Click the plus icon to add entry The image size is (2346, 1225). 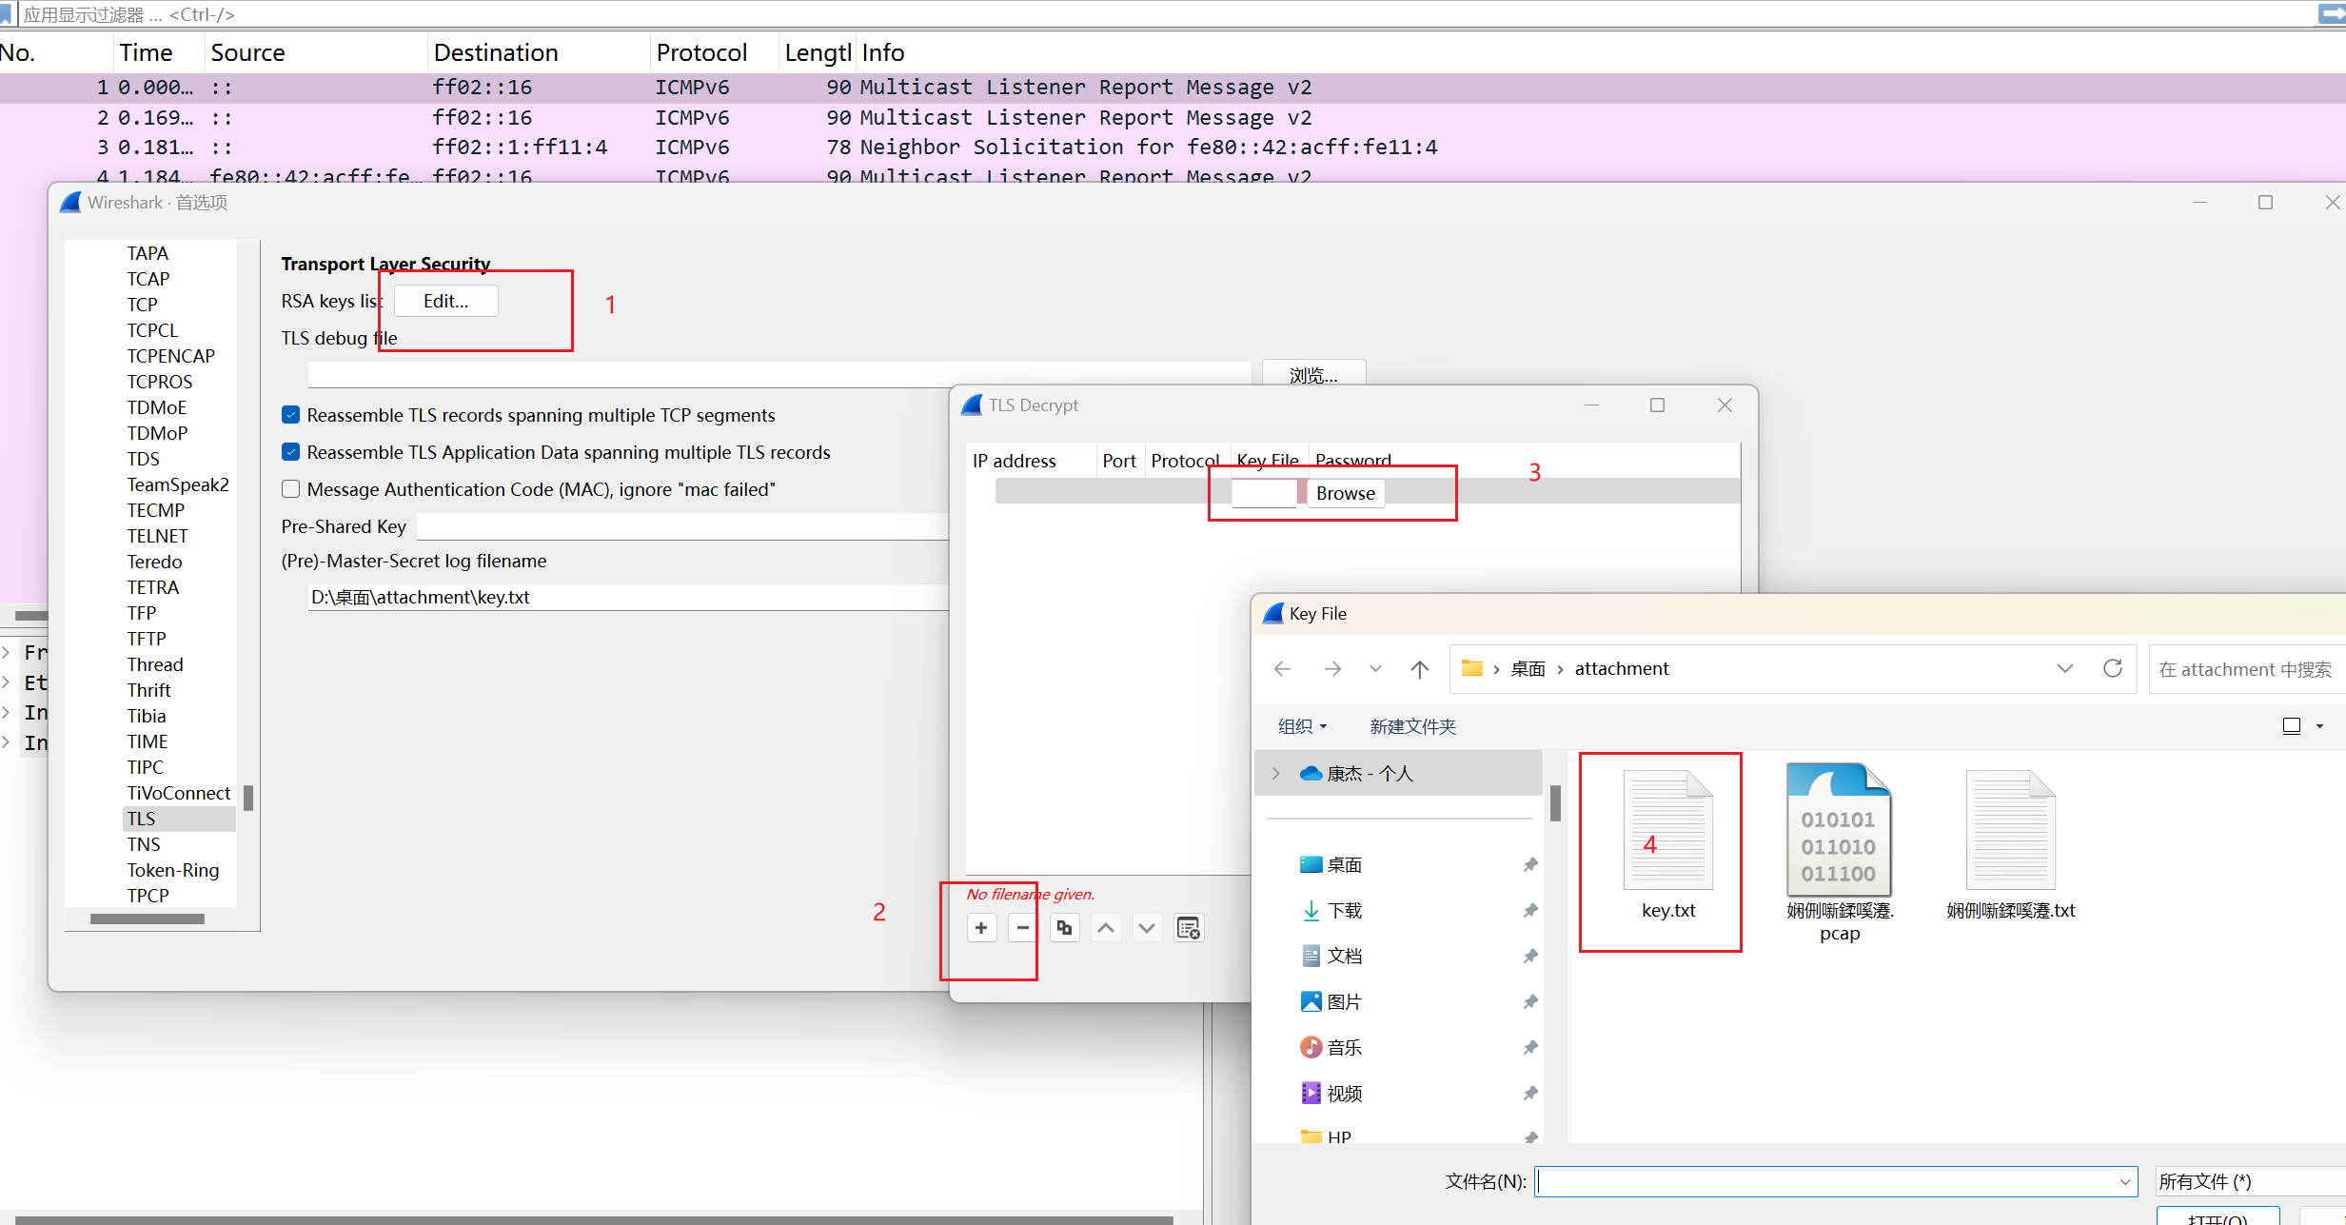point(981,928)
